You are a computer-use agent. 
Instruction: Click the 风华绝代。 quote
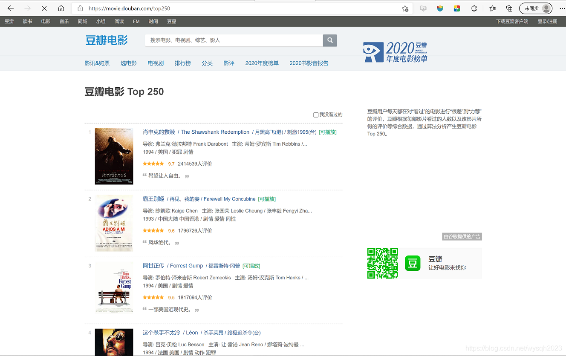(x=160, y=243)
